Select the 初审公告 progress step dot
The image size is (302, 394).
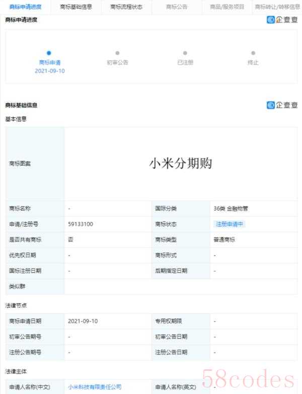(x=117, y=53)
